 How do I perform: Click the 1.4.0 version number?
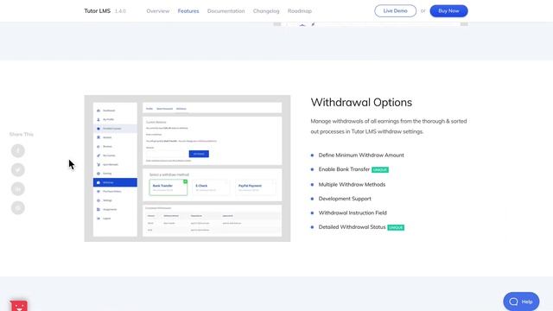[120, 11]
